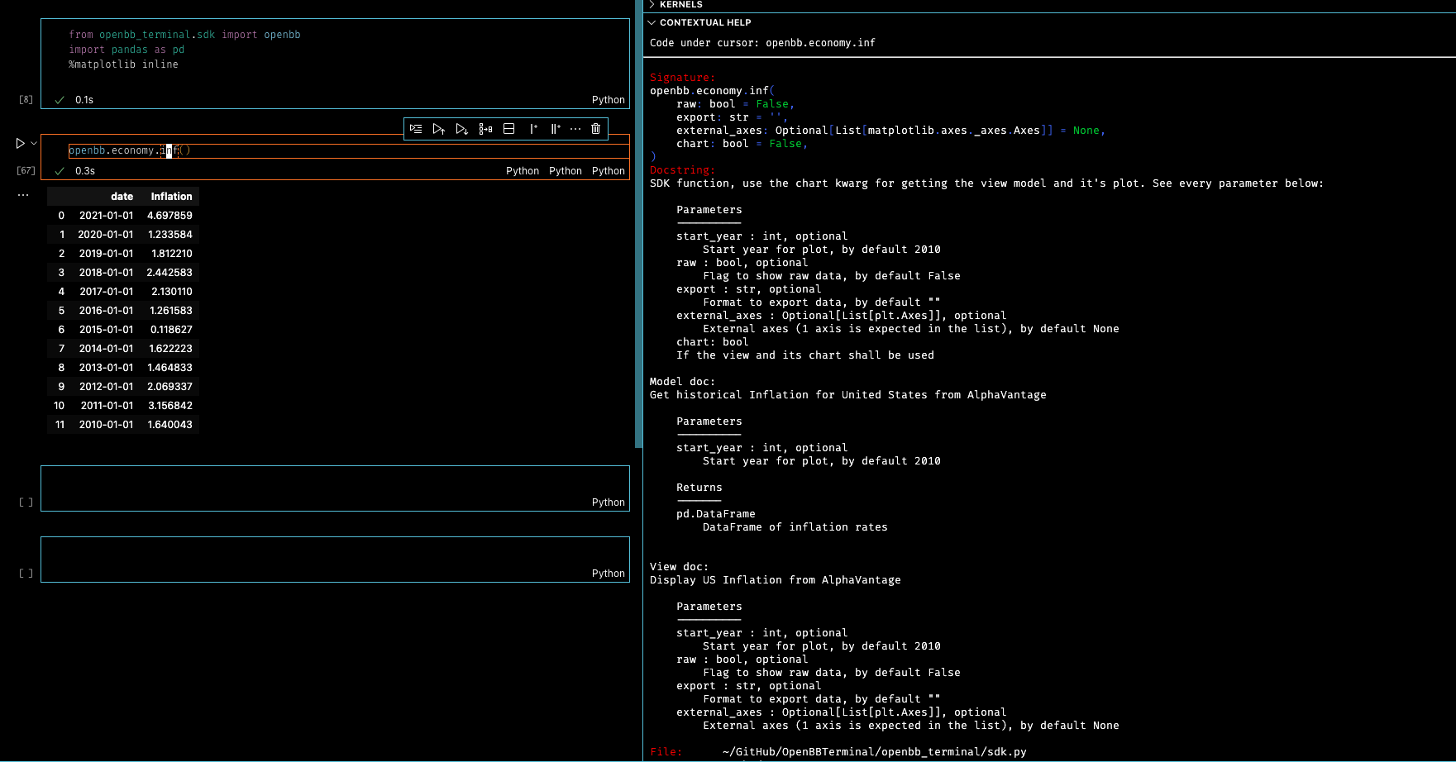The image size is (1456, 762).
Task: Click the double-bar cell toolbar icon
Action: pos(556,129)
